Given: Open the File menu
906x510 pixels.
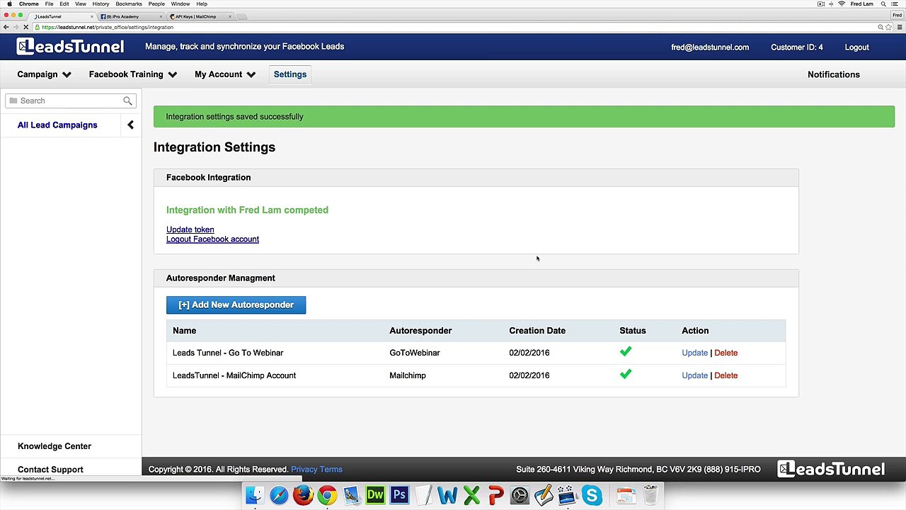Looking at the screenshot, I should [49, 4].
